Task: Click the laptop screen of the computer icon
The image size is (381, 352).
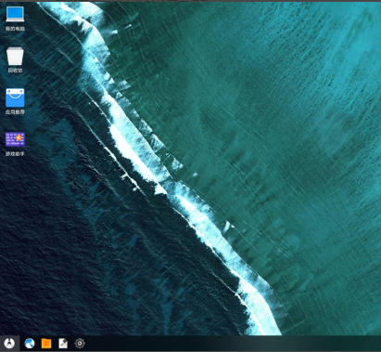Action: pos(15,13)
